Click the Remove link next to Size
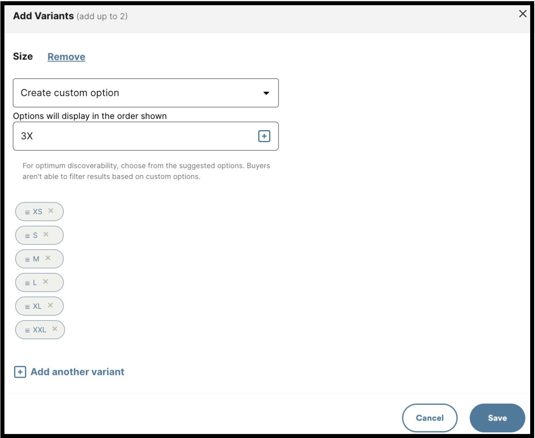 tap(66, 57)
